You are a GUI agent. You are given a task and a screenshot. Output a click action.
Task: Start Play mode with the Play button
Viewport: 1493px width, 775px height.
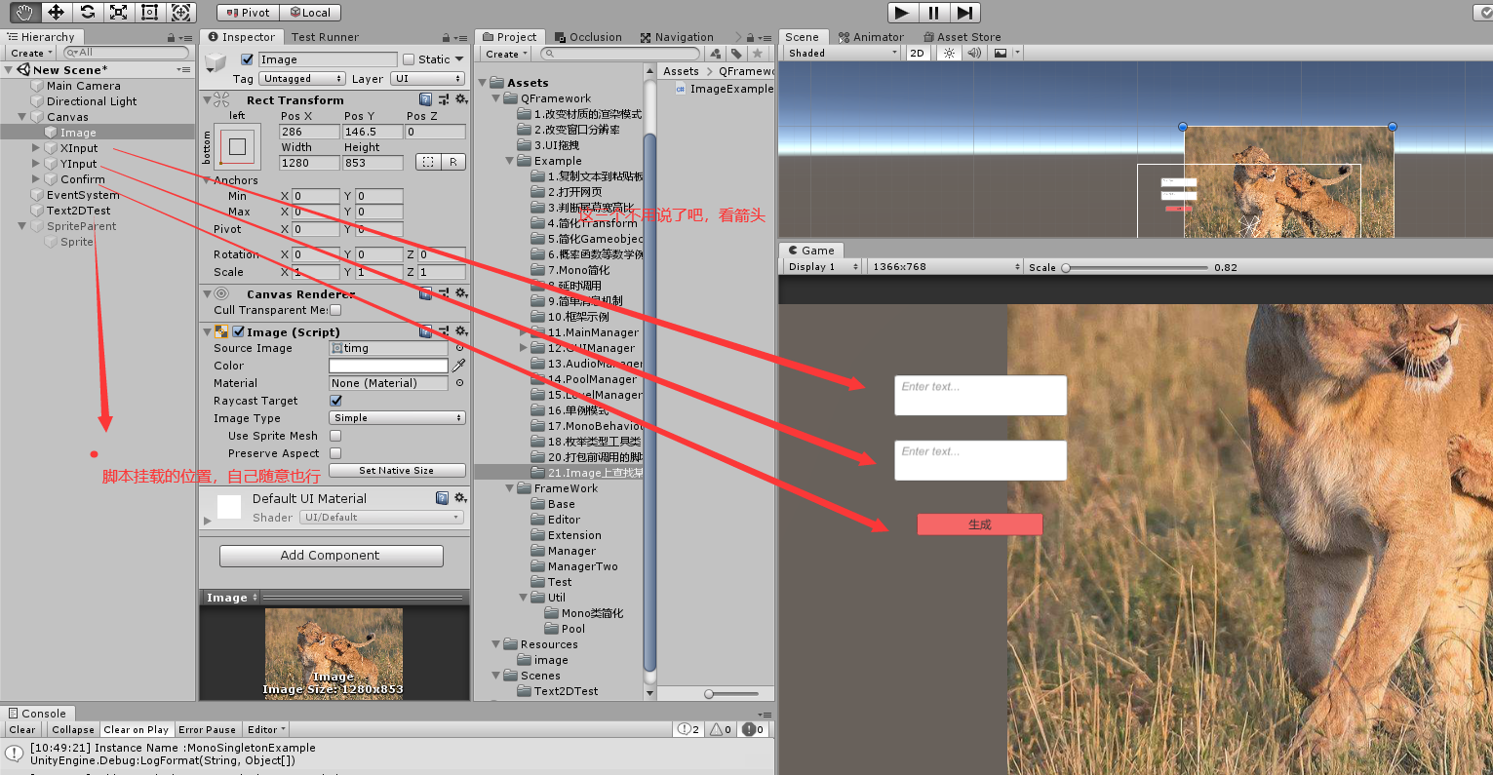[902, 13]
